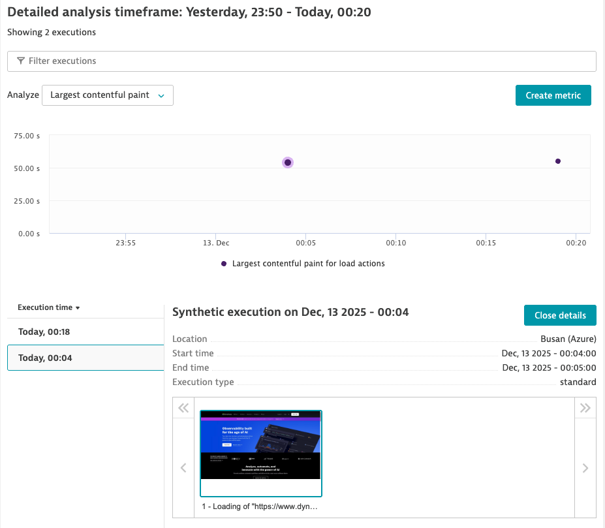
Task: Go to next screenshot with right chevron
Action: pos(585,467)
